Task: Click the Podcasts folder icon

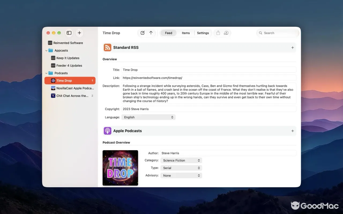Action: pyautogui.click(x=51, y=73)
